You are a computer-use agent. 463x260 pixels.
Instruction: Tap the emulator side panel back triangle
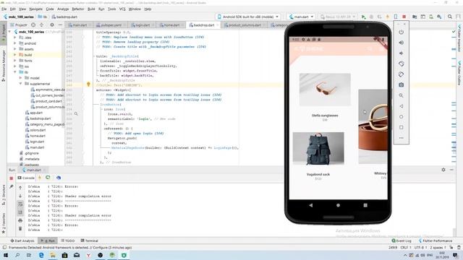(401, 106)
